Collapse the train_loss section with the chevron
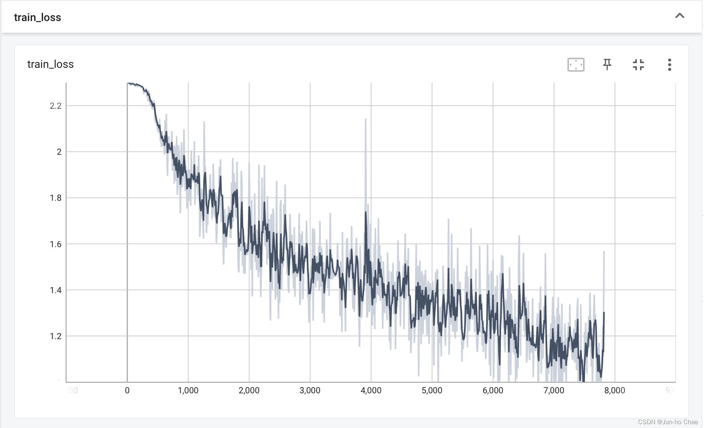 click(x=679, y=16)
